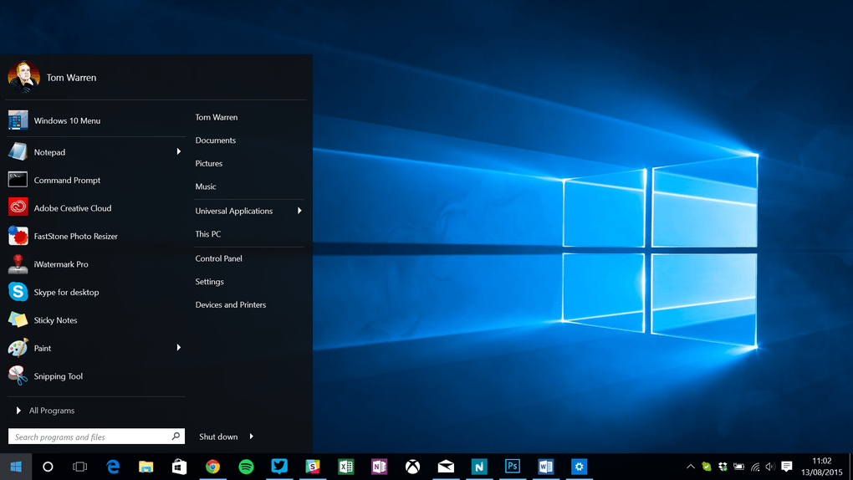Click the volume speaker tray icon
This screenshot has width=853, height=480.
(x=770, y=467)
